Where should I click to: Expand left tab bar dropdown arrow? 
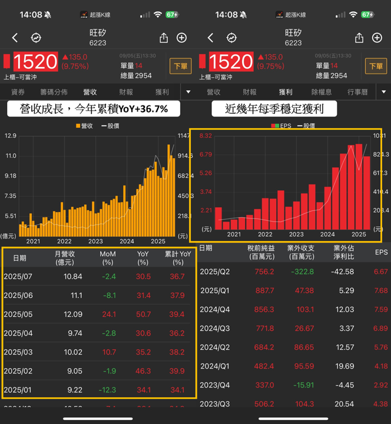coord(188,92)
